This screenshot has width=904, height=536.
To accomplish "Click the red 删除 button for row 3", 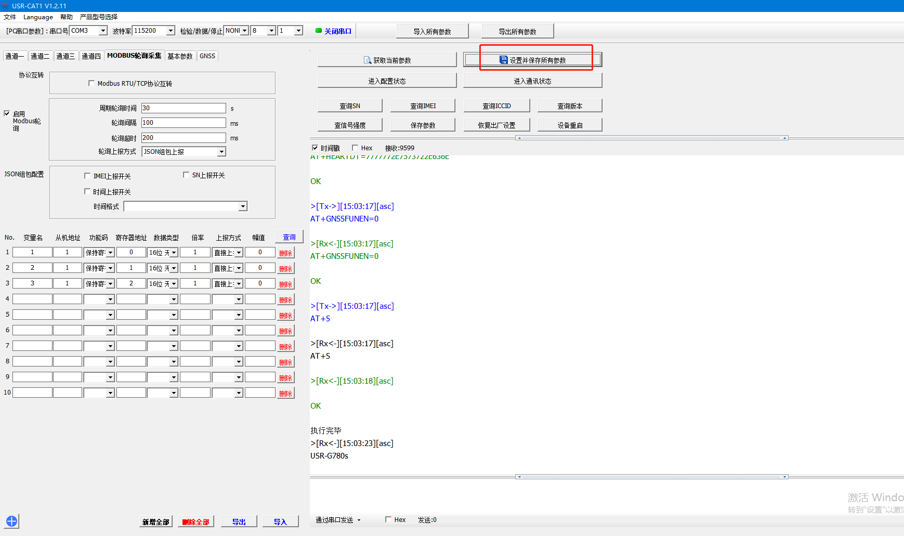I will [x=285, y=284].
